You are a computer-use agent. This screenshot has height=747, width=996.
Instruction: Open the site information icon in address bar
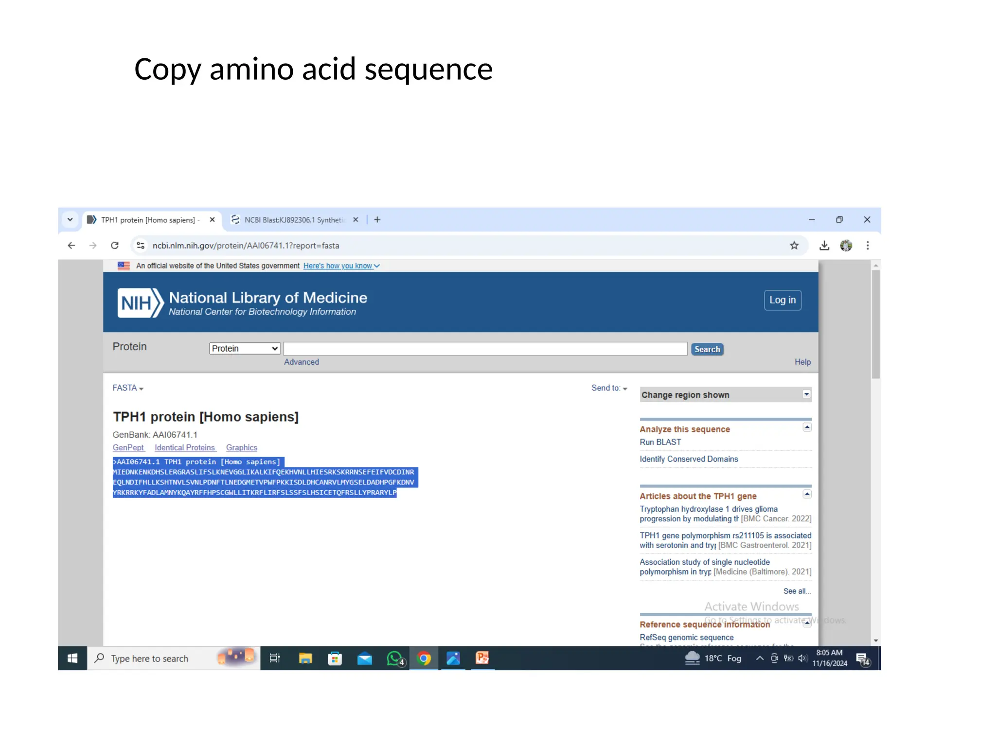141,246
